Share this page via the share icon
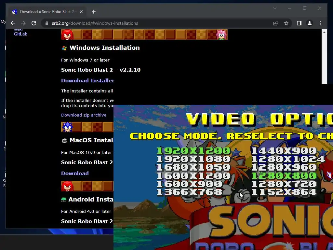 coord(276,23)
